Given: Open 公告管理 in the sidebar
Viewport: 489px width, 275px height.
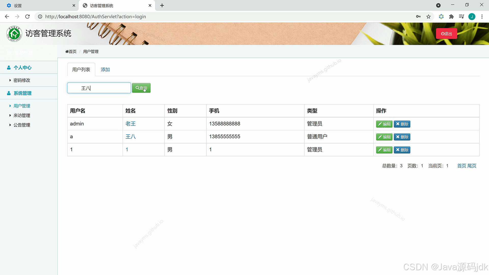Looking at the screenshot, I should [22, 125].
